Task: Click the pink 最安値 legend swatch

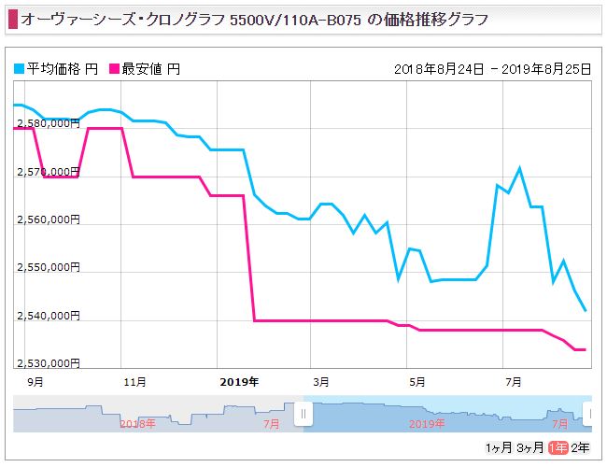Action: click(x=115, y=69)
